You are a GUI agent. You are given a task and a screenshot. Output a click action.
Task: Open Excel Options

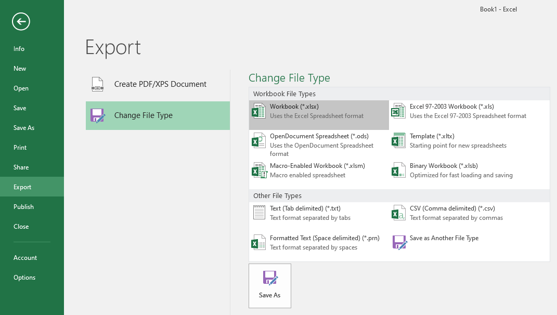[24, 278]
